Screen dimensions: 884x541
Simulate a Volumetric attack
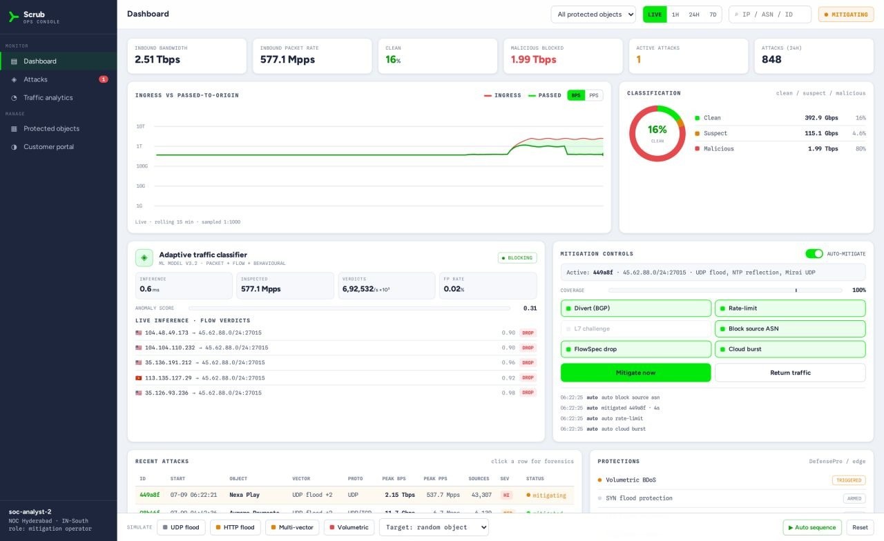pyautogui.click(x=349, y=527)
